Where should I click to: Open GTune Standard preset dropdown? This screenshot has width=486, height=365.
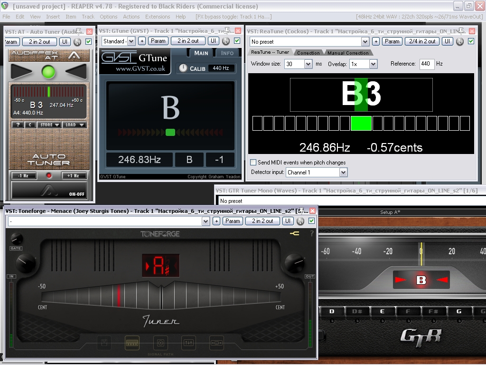131,41
